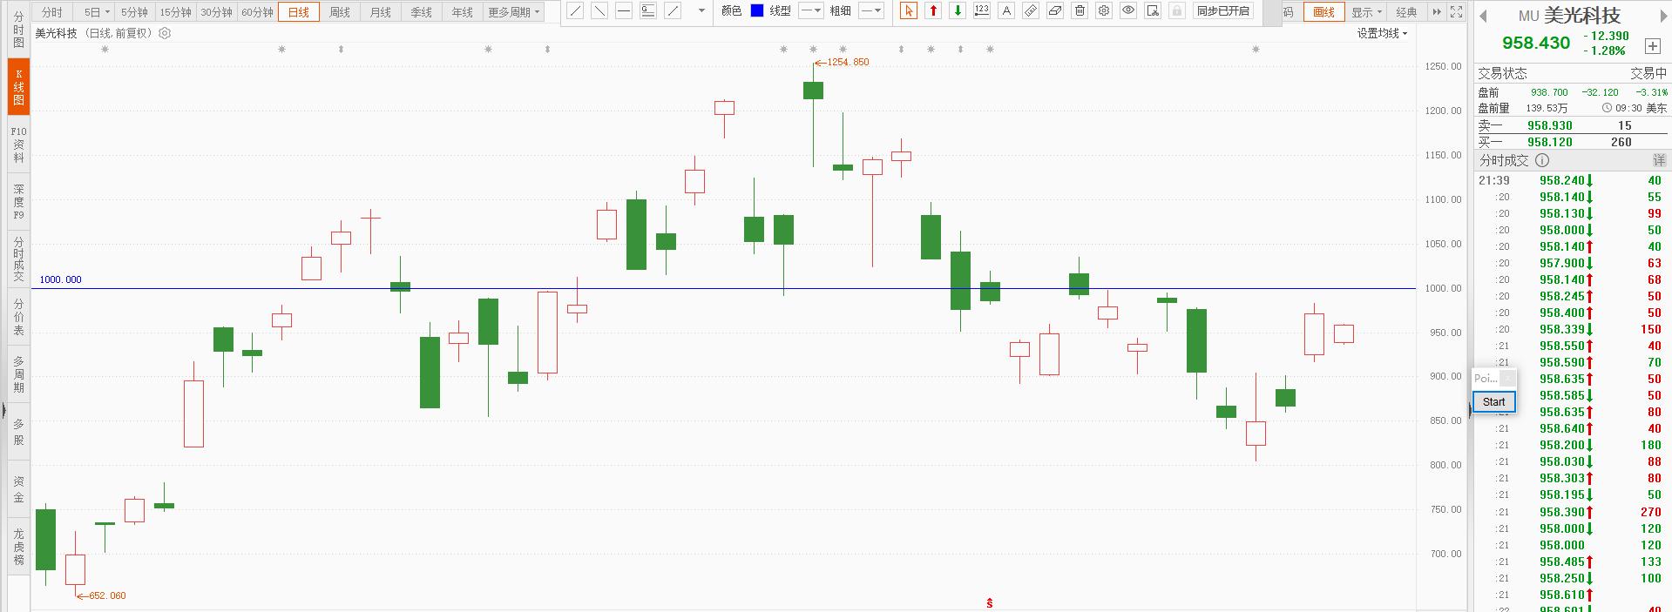
Task: Click the drawing selection cursor-box icon
Action: pos(1153,10)
